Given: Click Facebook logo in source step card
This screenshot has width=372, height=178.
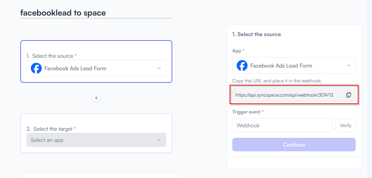Looking at the screenshot, I should pyautogui.click(x=36, y=68).
